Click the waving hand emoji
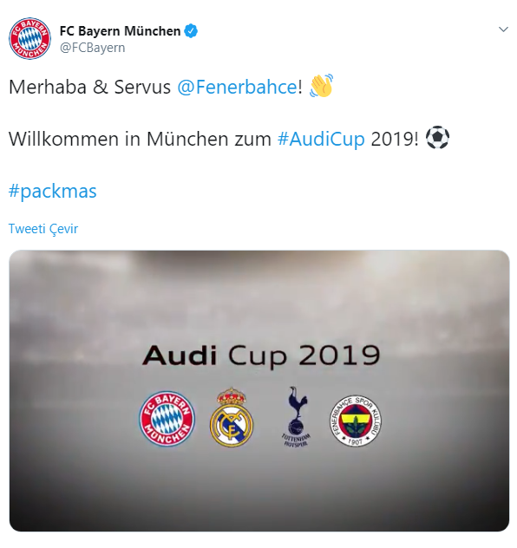This screenshot has height=548, width=517. click(x=321, y=86)
